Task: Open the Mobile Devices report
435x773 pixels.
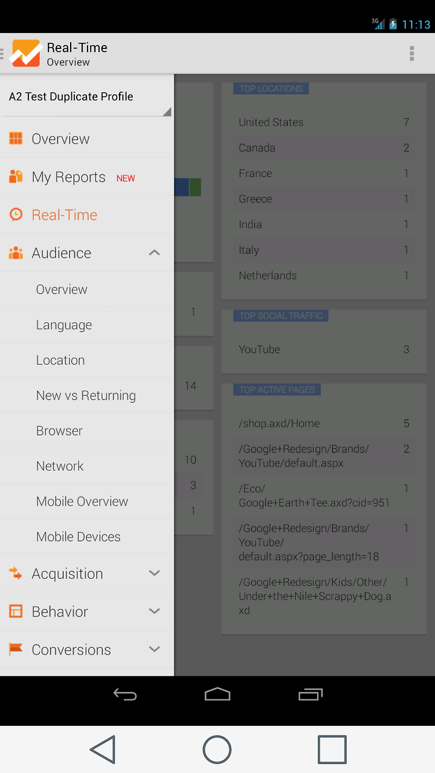Action: point(87,537)
